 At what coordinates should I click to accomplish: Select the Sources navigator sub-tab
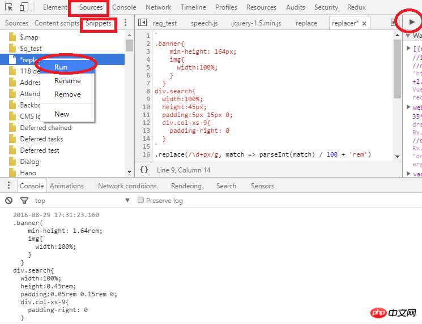[16, 23]
